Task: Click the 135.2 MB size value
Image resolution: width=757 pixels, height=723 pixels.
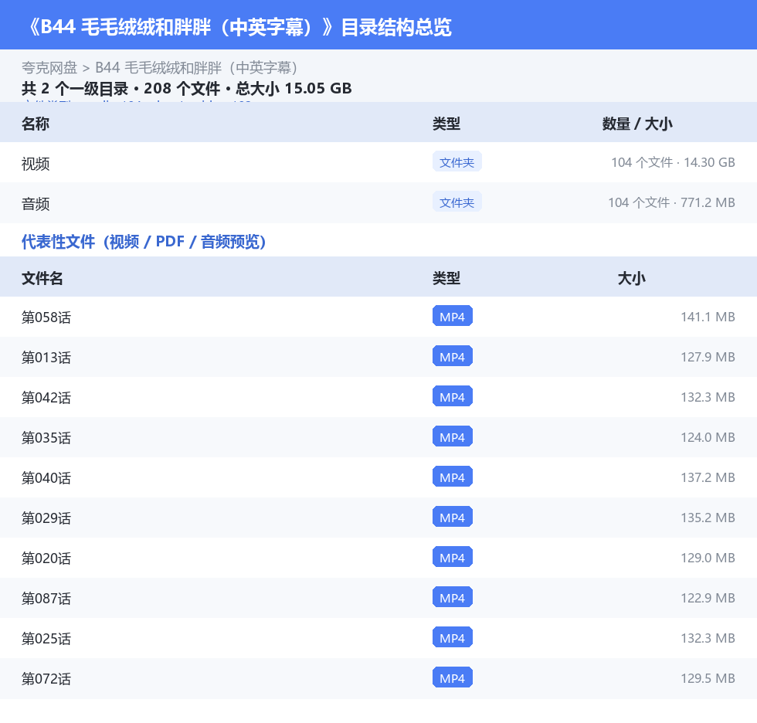Action: 708,518
